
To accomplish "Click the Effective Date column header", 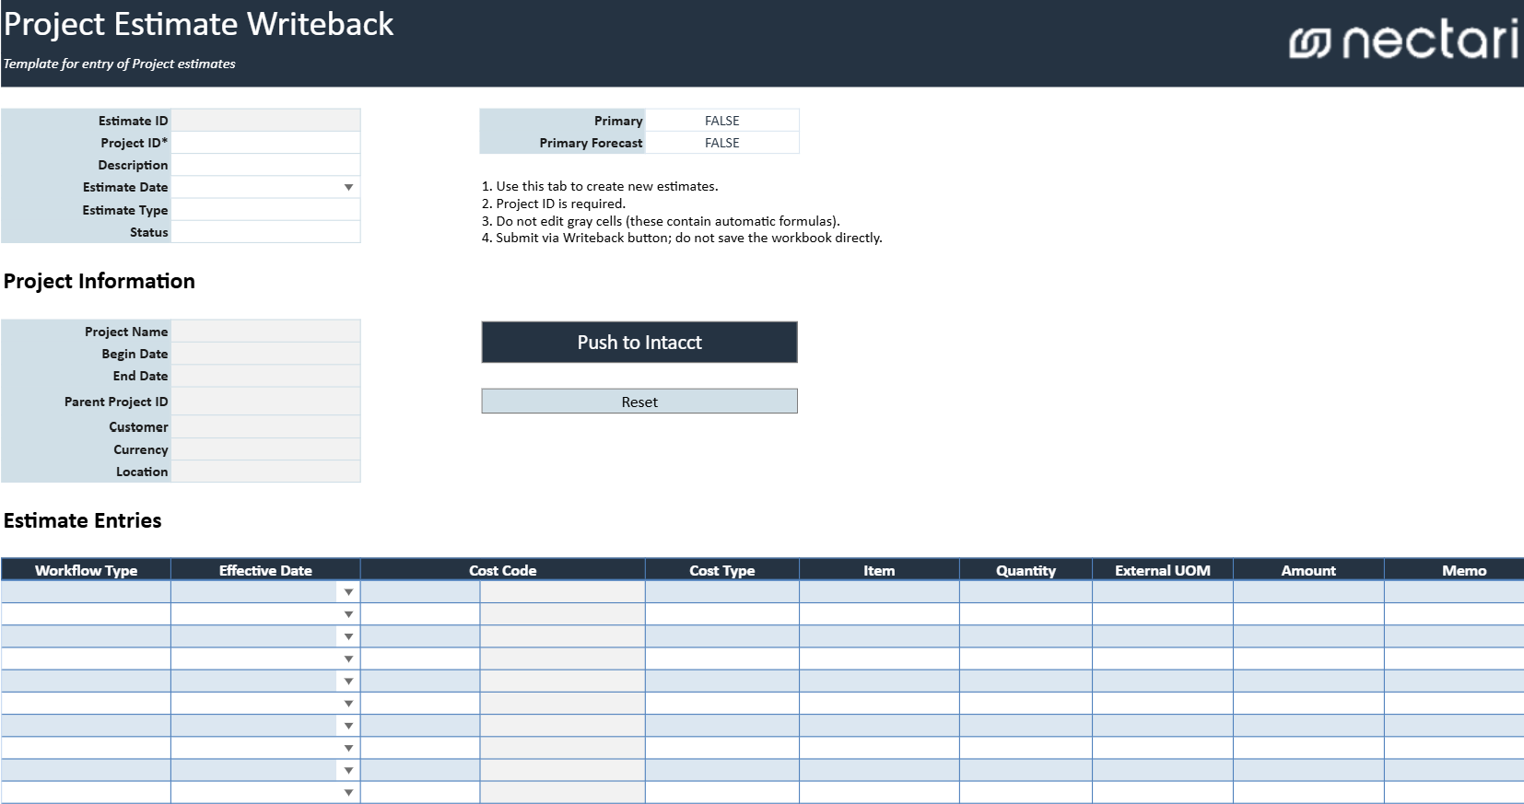I will click(x=265, y=570).
